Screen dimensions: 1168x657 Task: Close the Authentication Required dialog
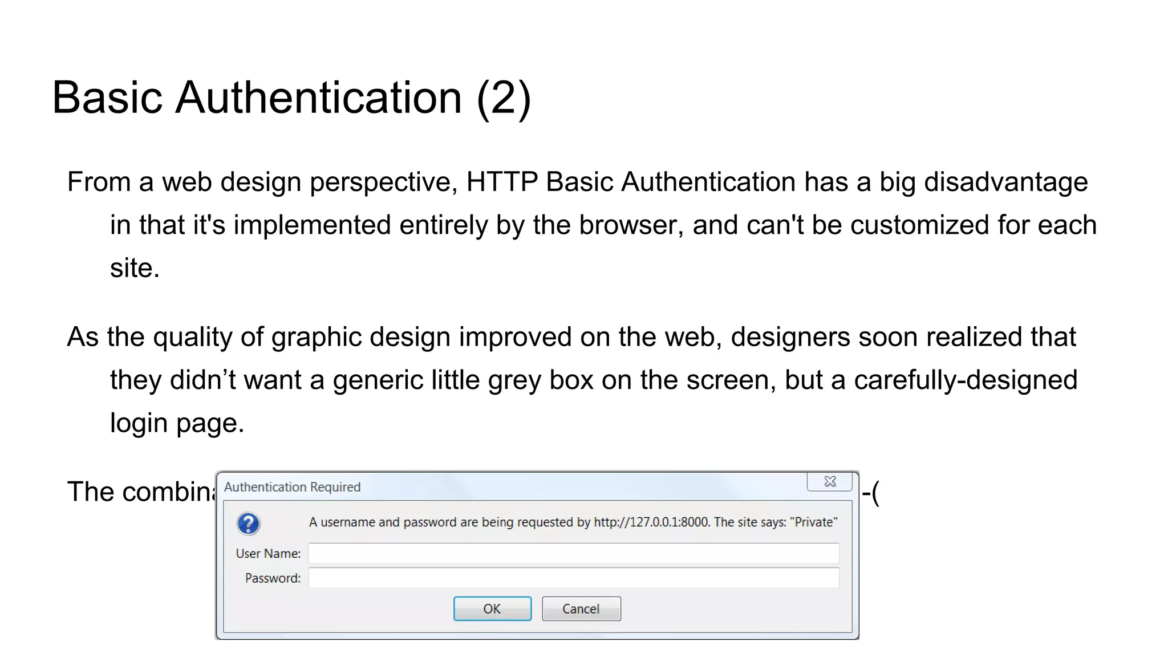tap(830, 482)
